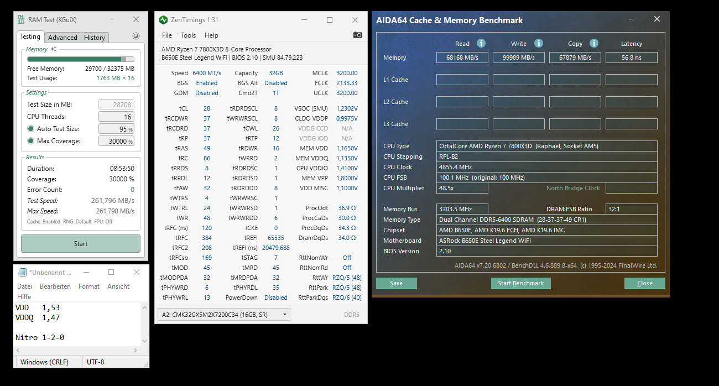This screenshot has width=719, height=386.
Task: Open Notepad Hilfe menu
Action: 24,297
